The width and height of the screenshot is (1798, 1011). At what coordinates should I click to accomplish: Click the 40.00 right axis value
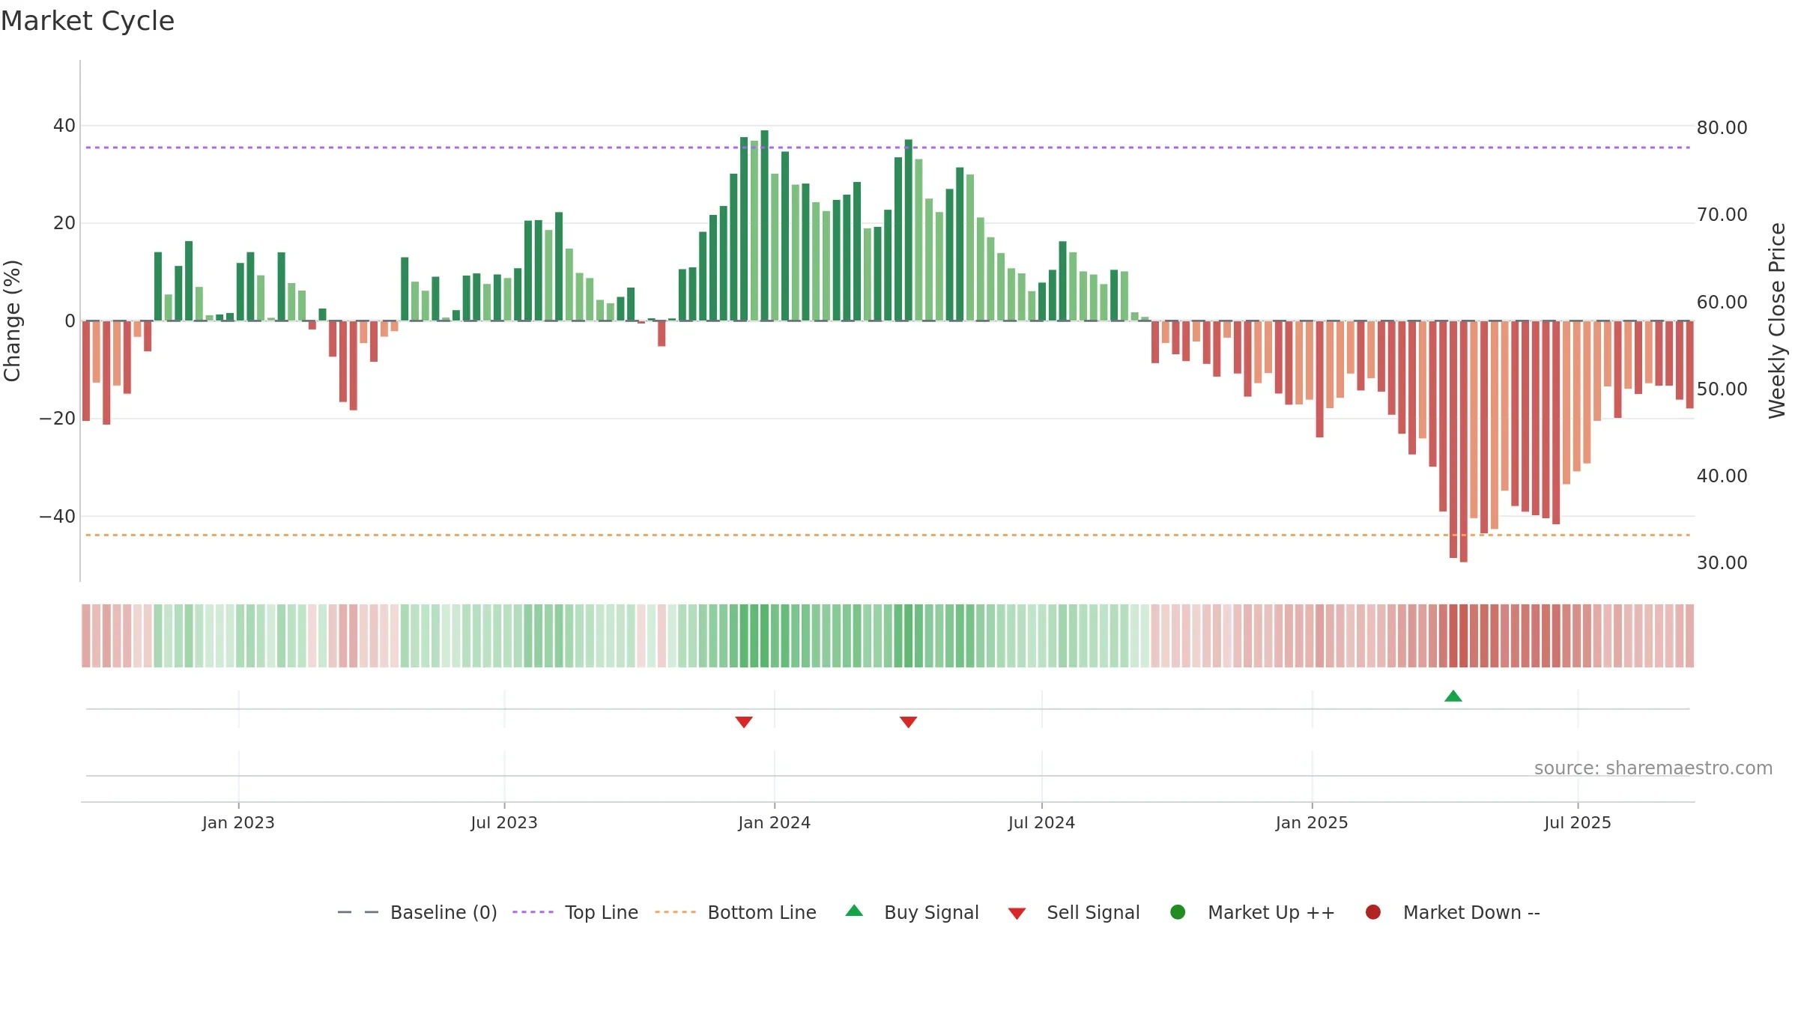(1722, 476)
